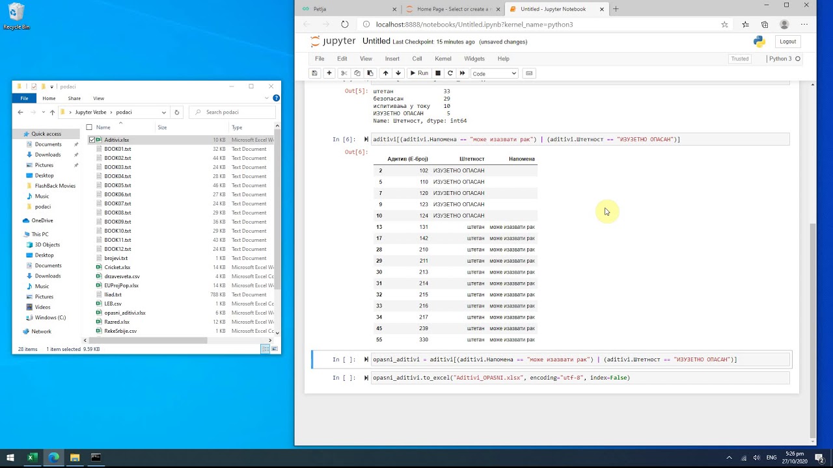This screenshot has height=468, width=833.
Task: Open the cell type Code dropdown
Action: (494, 73)
